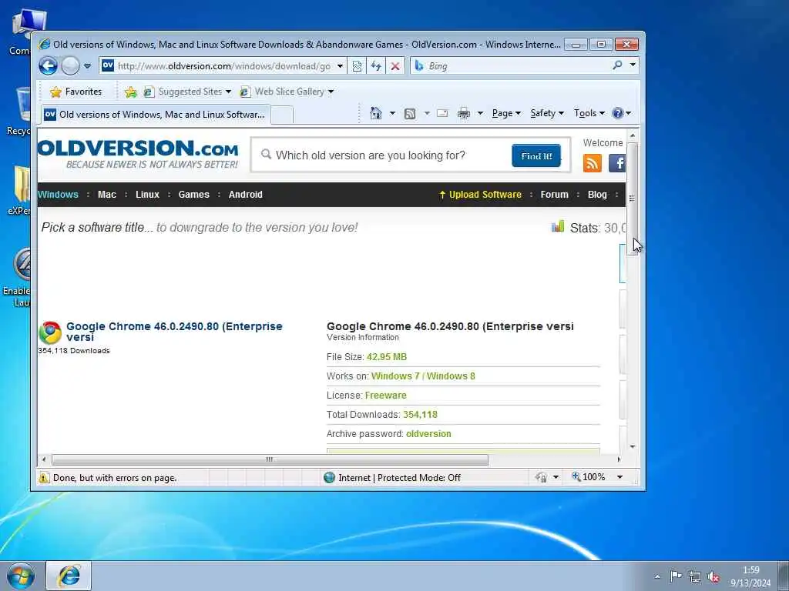Click the Find It! button
Image resolution: width=789 pixels, height=591 pixels.
point(536,155)
